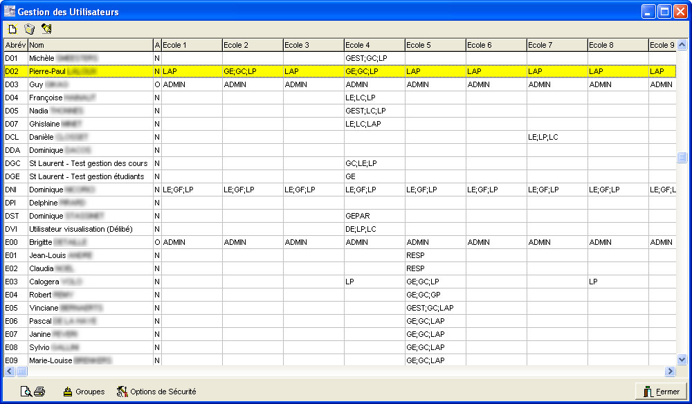Select the E05 Vinciane row
The height and width of the screenshot is (404, 692).
click(340, 308)
